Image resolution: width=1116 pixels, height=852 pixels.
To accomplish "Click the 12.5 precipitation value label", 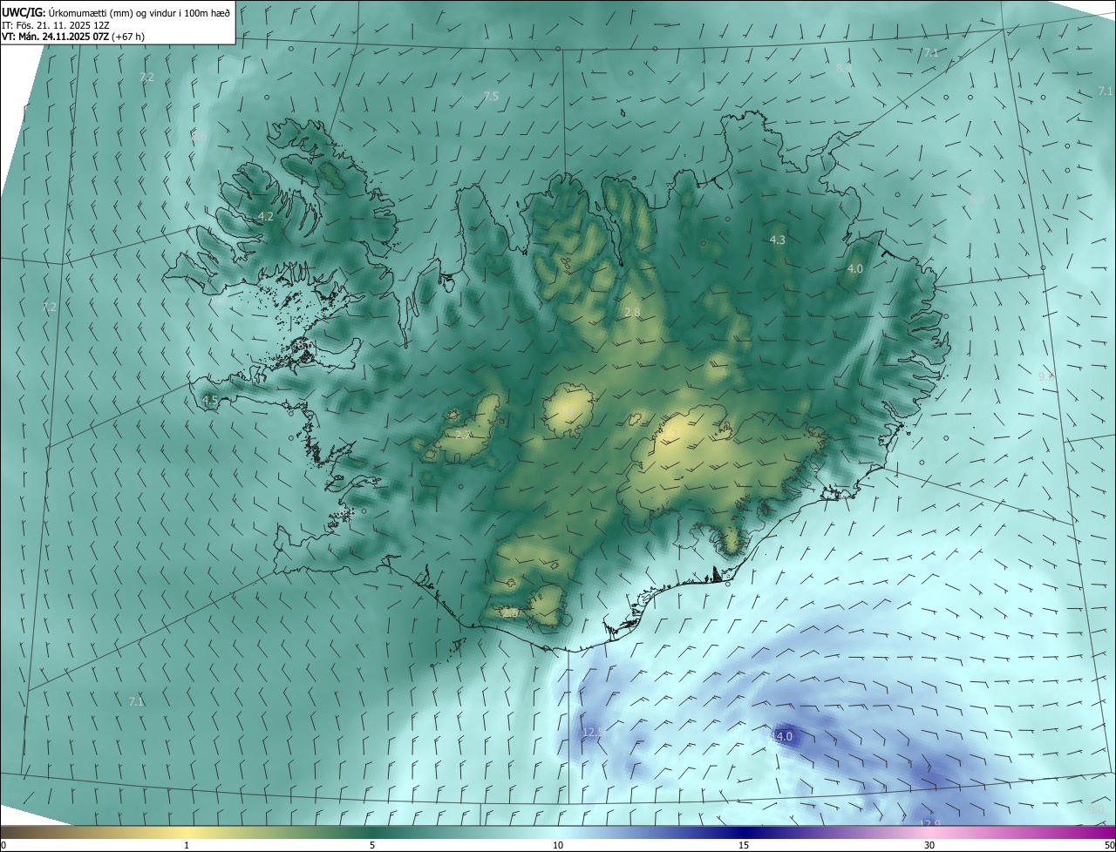I will (x=593, y=732).
